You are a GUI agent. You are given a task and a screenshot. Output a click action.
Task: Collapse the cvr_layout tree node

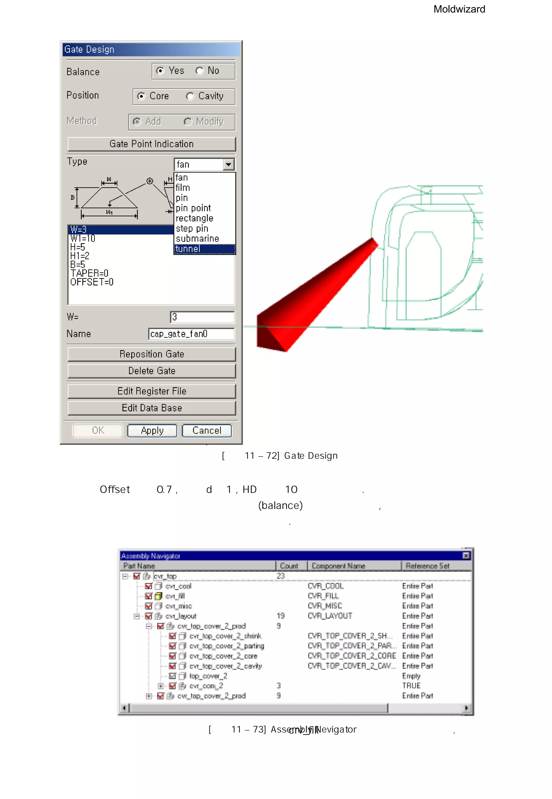(x=137, y=616)
